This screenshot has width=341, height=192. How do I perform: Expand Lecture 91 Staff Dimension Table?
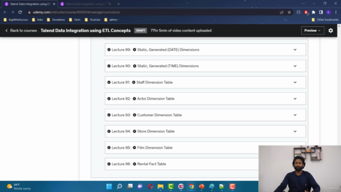295,82
